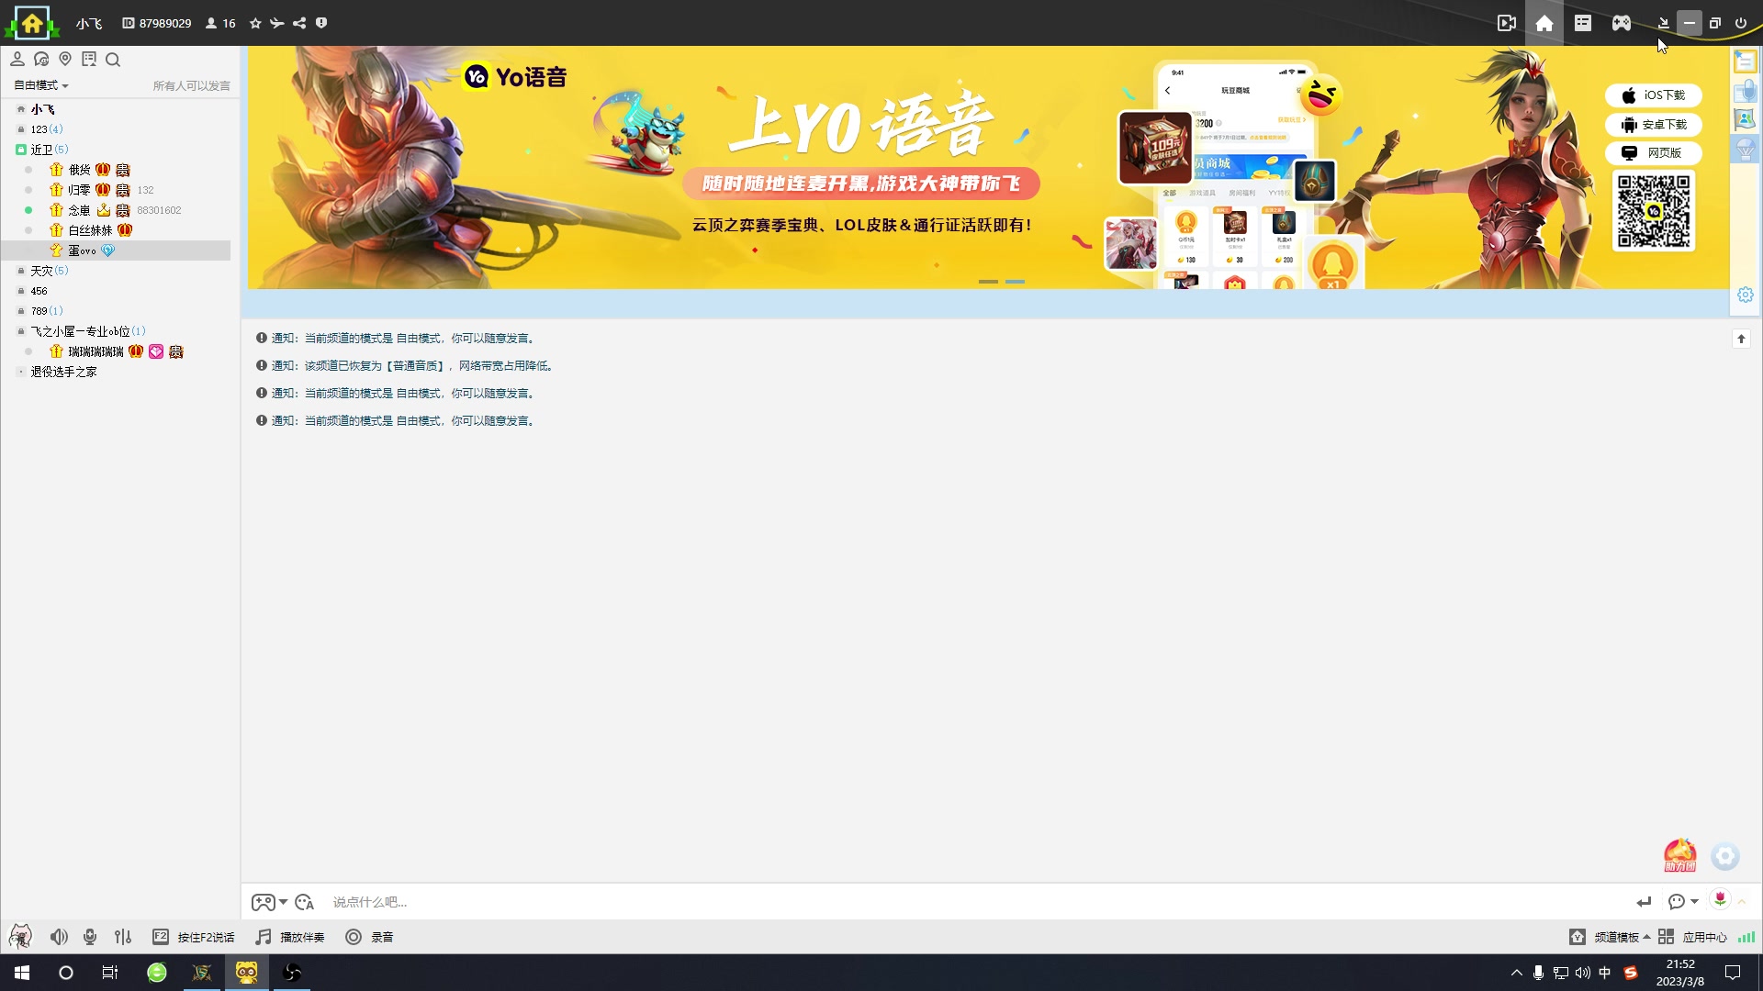Click the font/emoji style icon in chat bar
Screen dimensions: 1763x991
click(305, 902)
